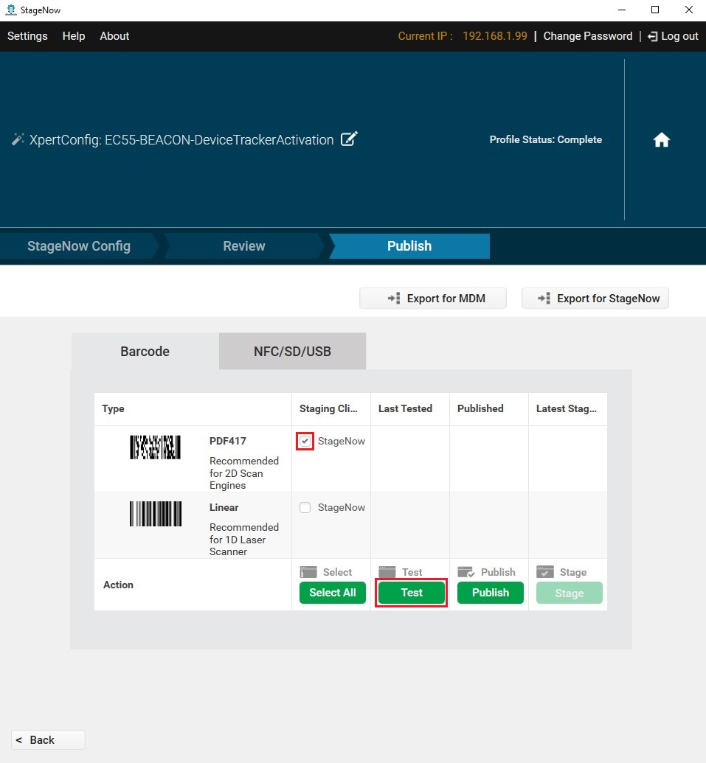This screenshot has width=706, height=763.
Task: Open the Help menu
Action: (73, 35)
